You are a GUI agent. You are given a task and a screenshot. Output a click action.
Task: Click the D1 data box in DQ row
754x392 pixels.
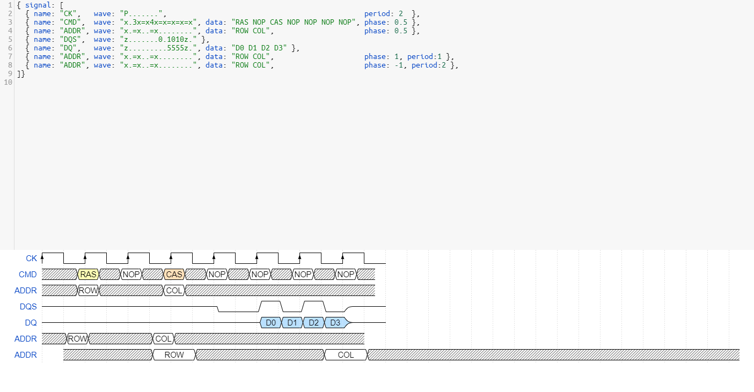point(292,323)
